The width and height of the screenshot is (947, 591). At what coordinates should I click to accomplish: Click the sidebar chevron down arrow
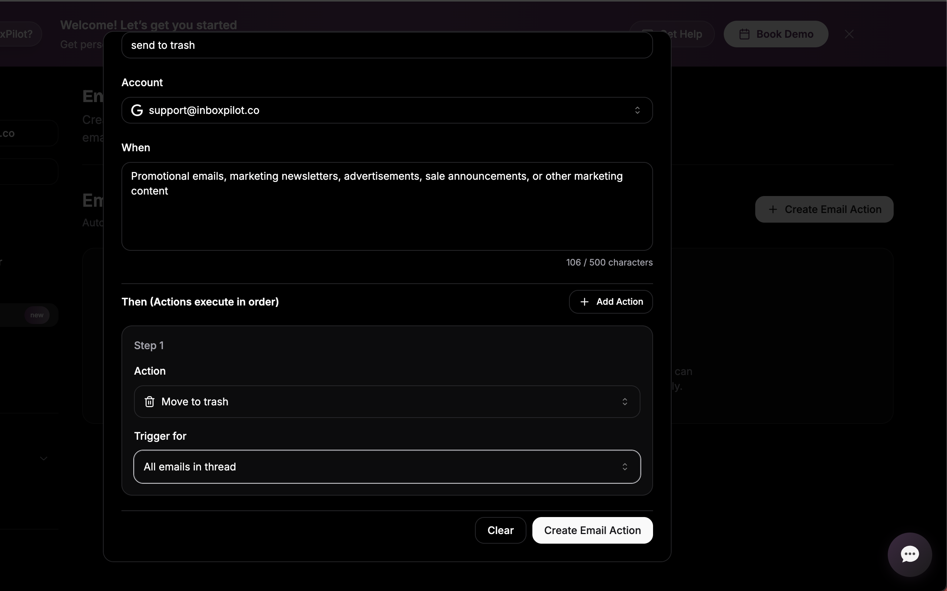tap(44, 458)
